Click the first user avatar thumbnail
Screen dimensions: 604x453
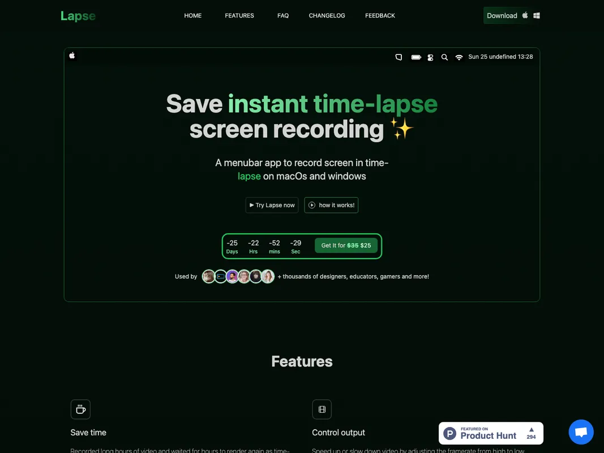pyautogui.click(x=208, y=276)
